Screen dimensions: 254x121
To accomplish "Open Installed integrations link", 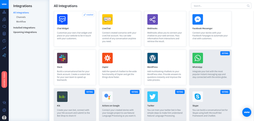I will 24,28.
